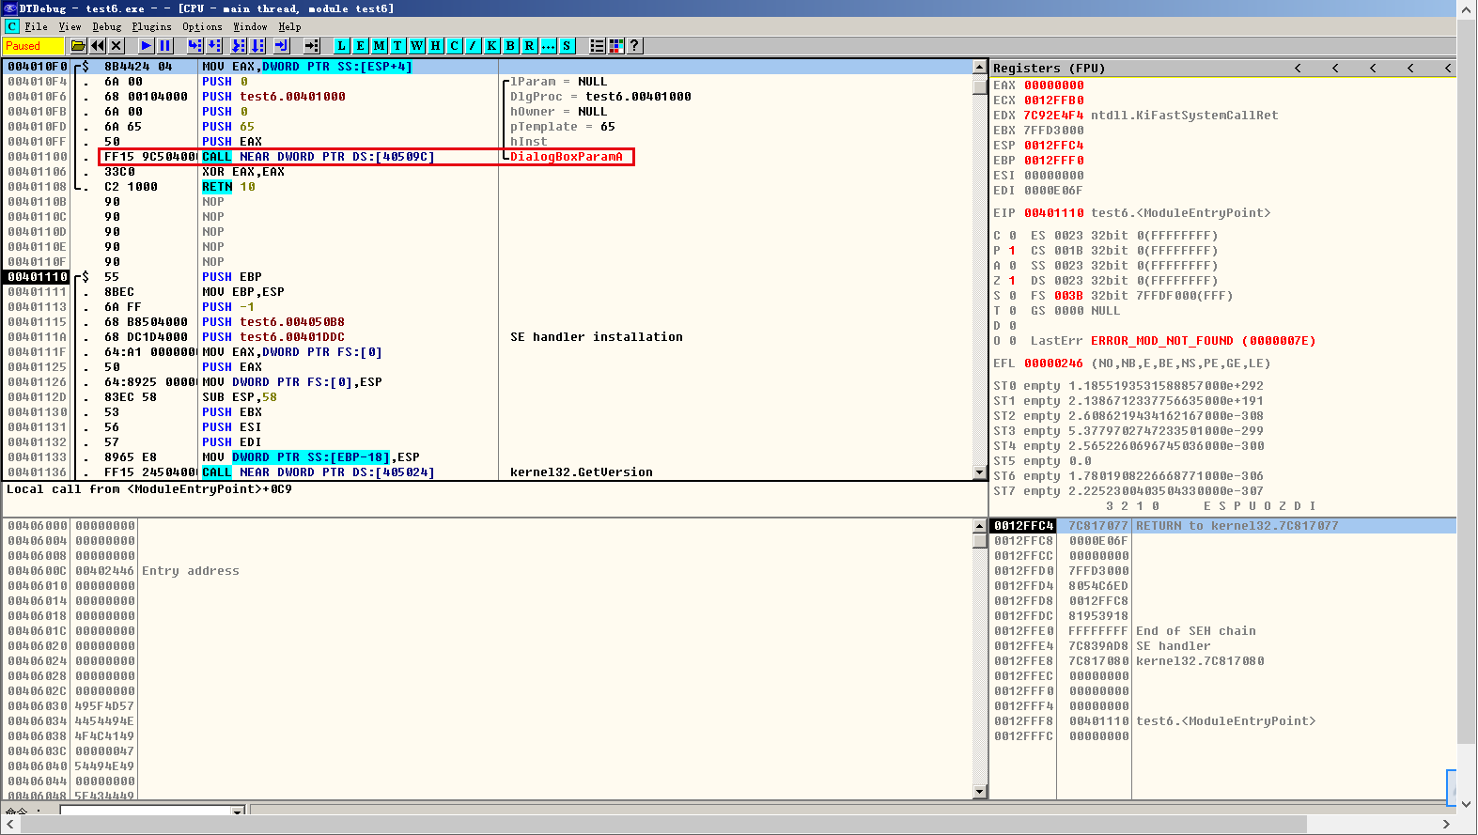The image size is (1478, 835).
Task: Open Breakpoints window with B icon
Action: point(510,45)
